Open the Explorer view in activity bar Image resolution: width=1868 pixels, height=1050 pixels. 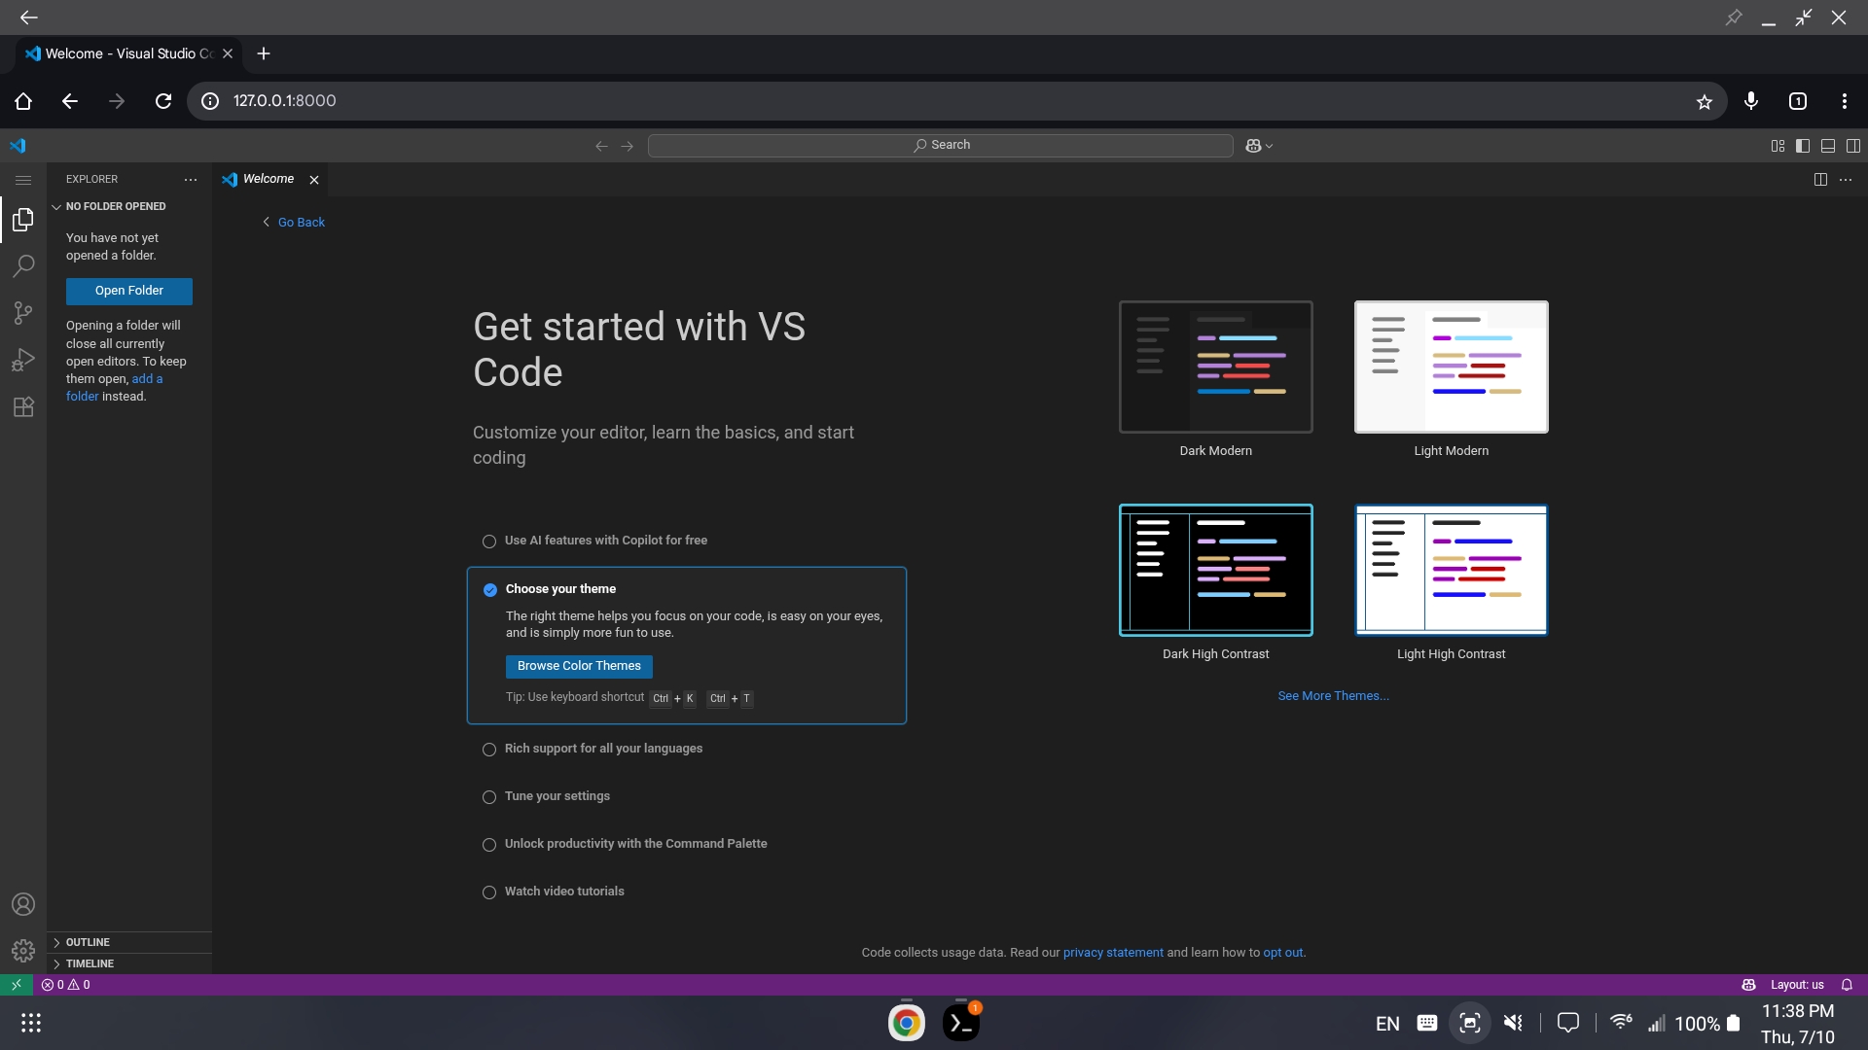(x=23, y=220)
